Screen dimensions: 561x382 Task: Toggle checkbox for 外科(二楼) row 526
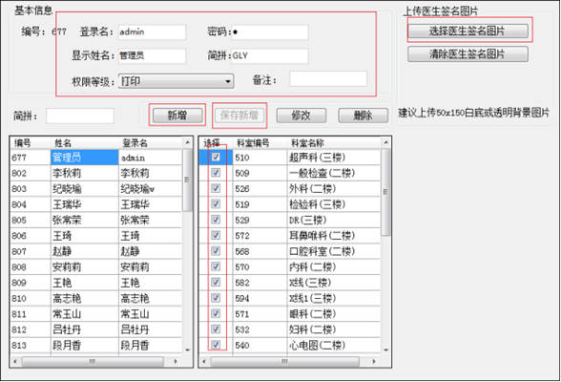point(216,188)
